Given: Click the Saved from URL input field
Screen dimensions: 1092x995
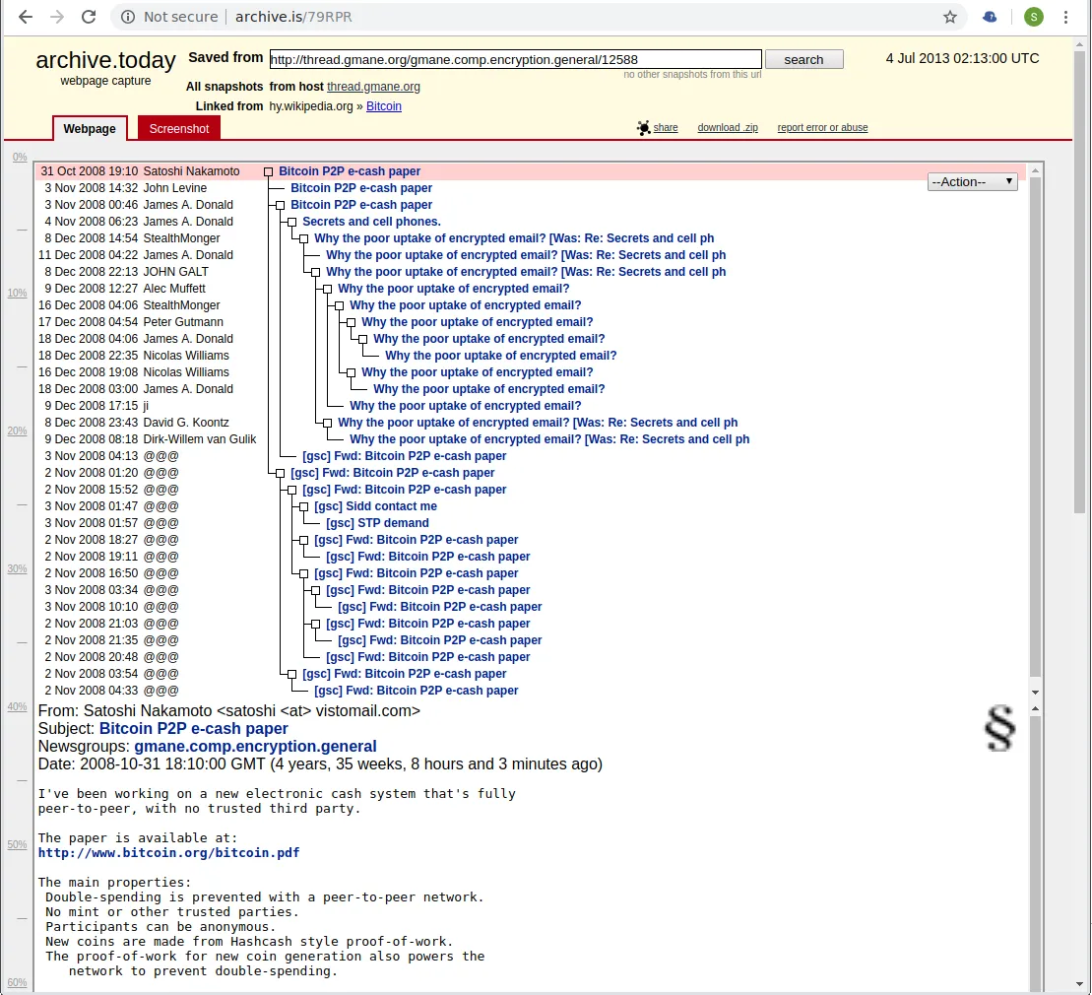Looking at the screenshot, I should pos(516,59).
